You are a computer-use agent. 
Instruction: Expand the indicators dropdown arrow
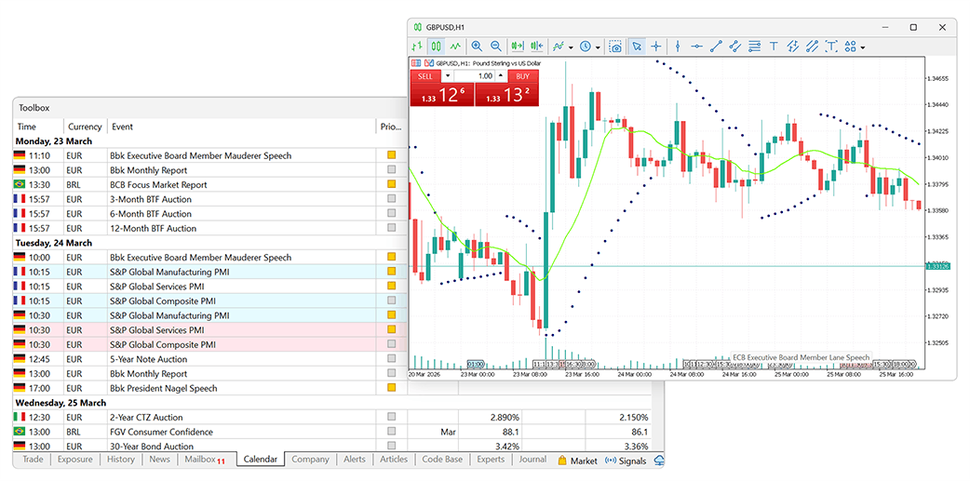click(x=571, y=47)
